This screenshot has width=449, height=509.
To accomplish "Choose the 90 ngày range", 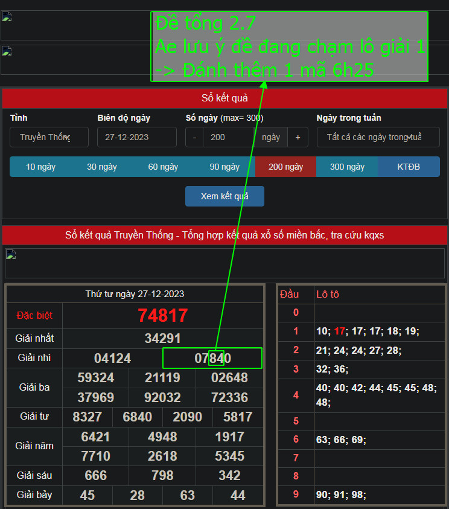I will point(224,167).
